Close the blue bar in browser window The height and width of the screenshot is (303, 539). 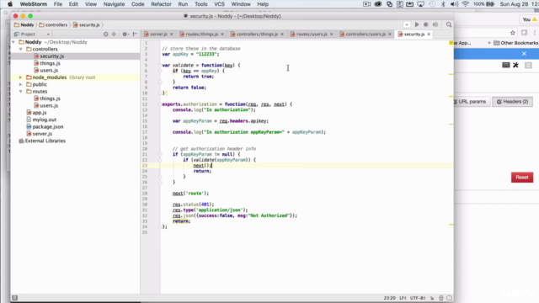pyautogui.click(x=524, y=54)
